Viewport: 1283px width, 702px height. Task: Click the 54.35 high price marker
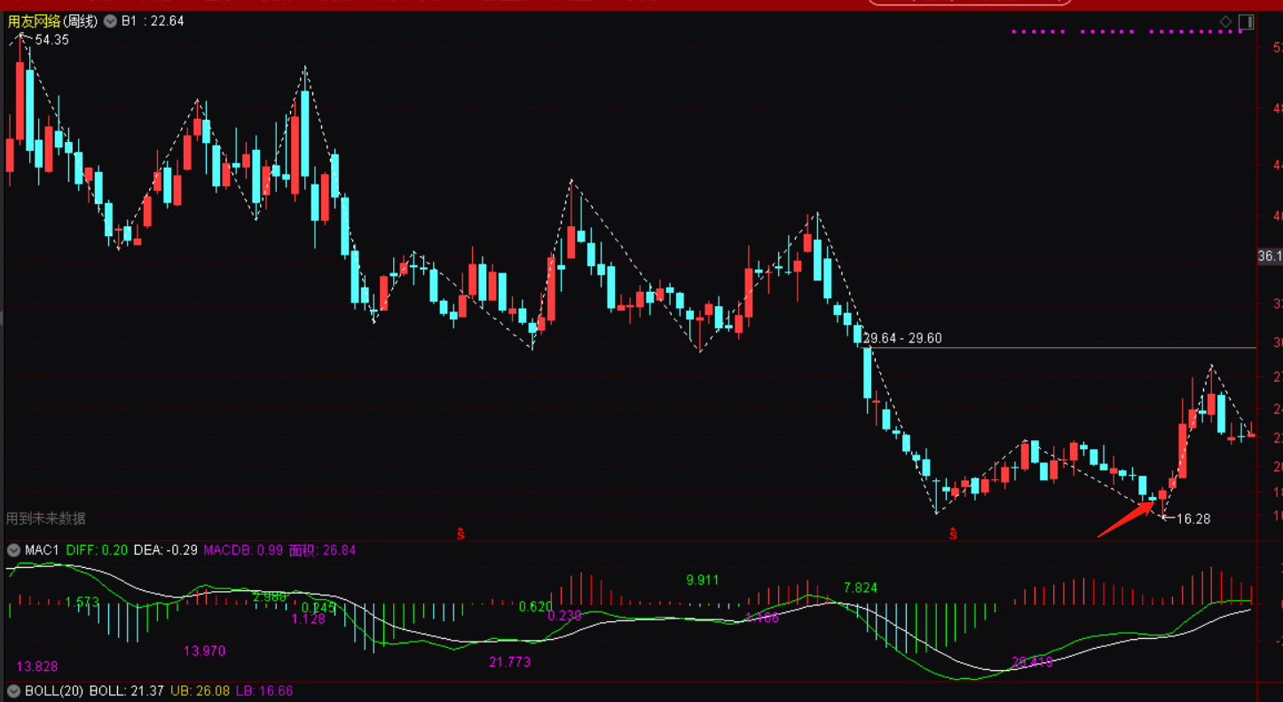coord(51,40)
